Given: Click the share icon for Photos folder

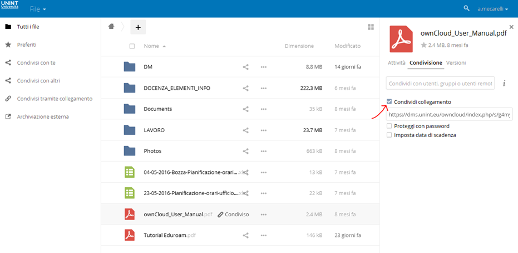Looking at the screenshot, I should [x=246, y=151].
